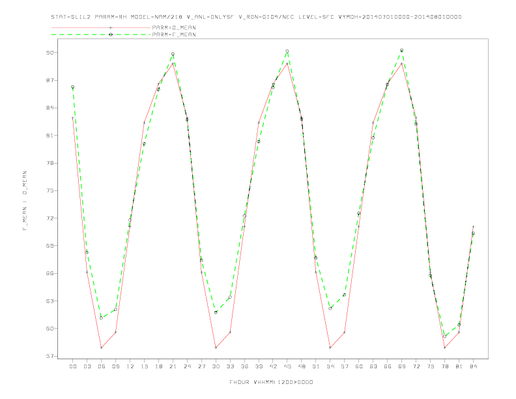Click the y-axis tick label 72
The height and width of the screenshot is (399, 516).
(x=50, y=218)
